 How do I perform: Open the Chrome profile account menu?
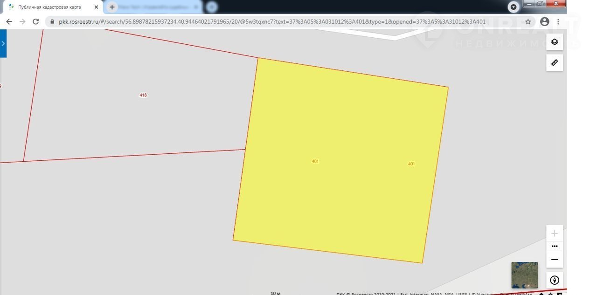tap(544, 21)
